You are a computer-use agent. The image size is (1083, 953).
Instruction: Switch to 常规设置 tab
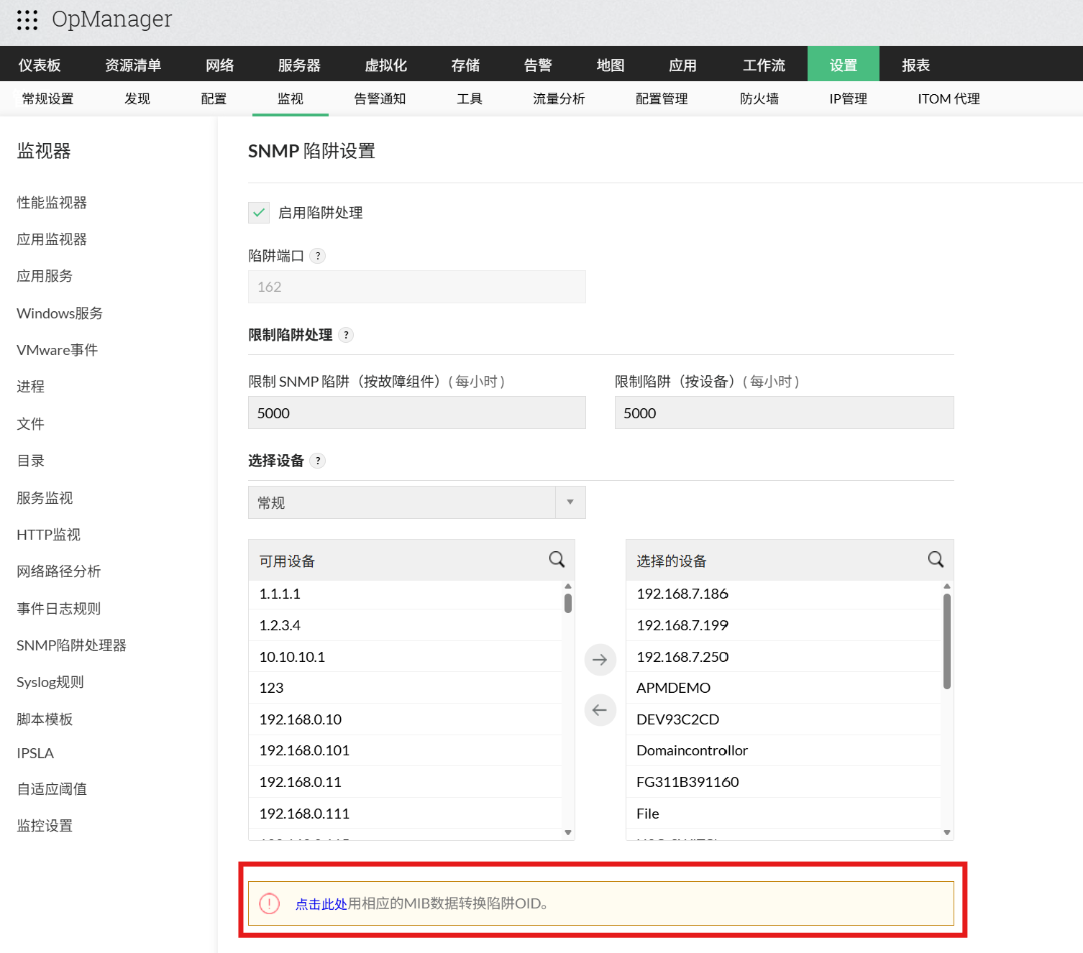47,99
